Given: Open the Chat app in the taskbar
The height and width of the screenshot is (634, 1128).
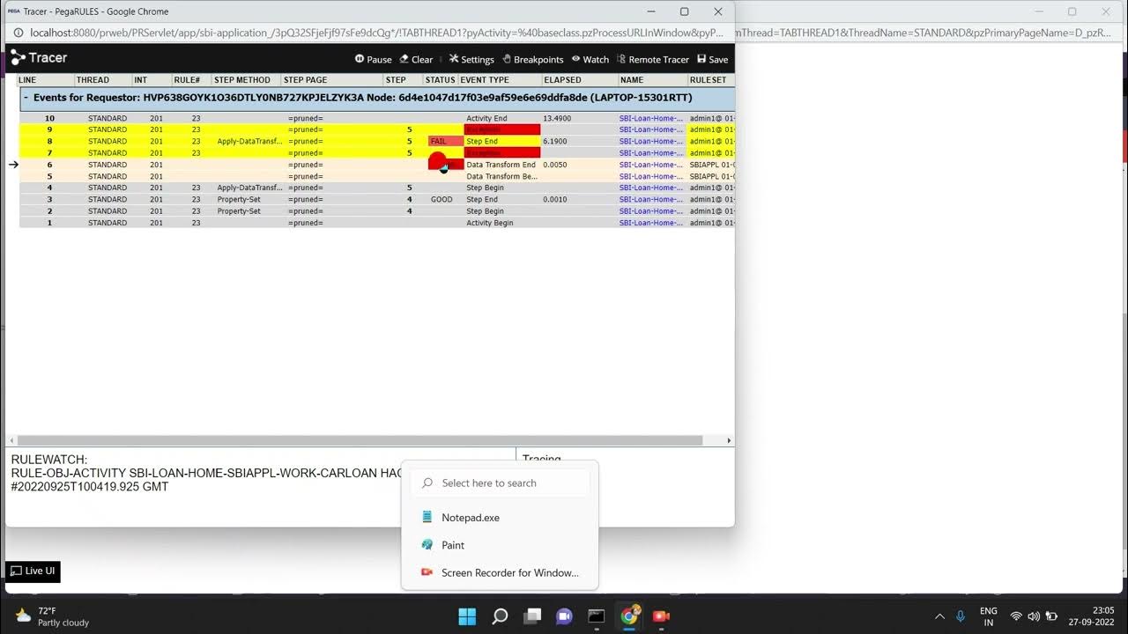Looking at the screenshot, I should pyautogui.click(x=564, y=616).
